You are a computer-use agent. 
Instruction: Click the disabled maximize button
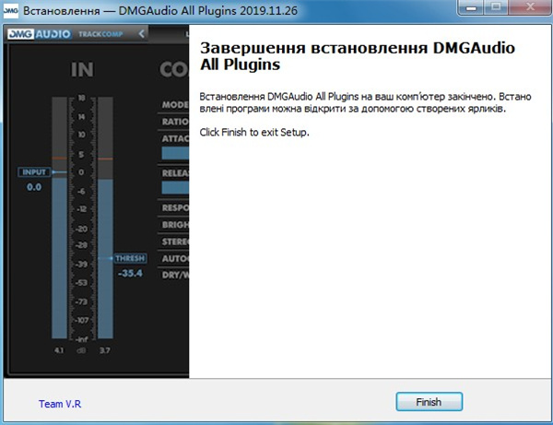496,7
